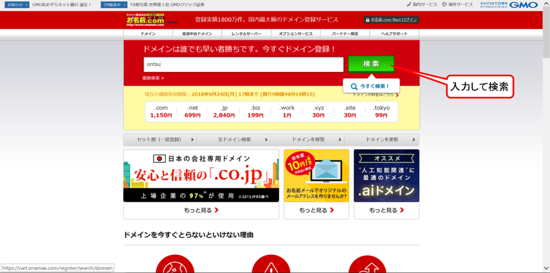Select .jp 2,840円 price
The height and width of the screenshot is (273, 550).
click(224, 112)
